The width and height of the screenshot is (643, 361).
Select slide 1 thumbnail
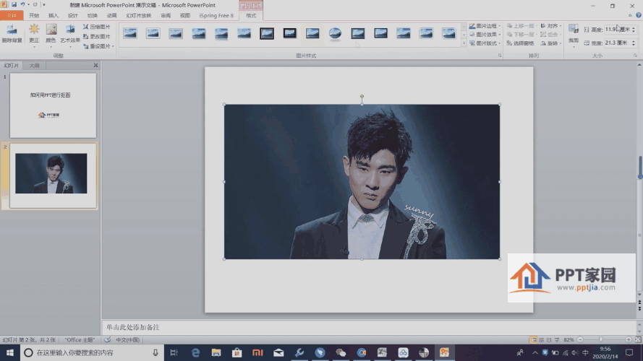click(53, 105)
